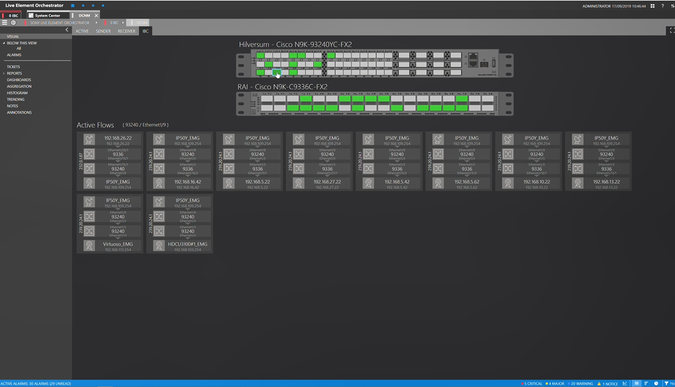This screenshot has height=387, width=675.
Task: Click the 0 IBC breadcrumb item
Action: [x=113, y=23]
